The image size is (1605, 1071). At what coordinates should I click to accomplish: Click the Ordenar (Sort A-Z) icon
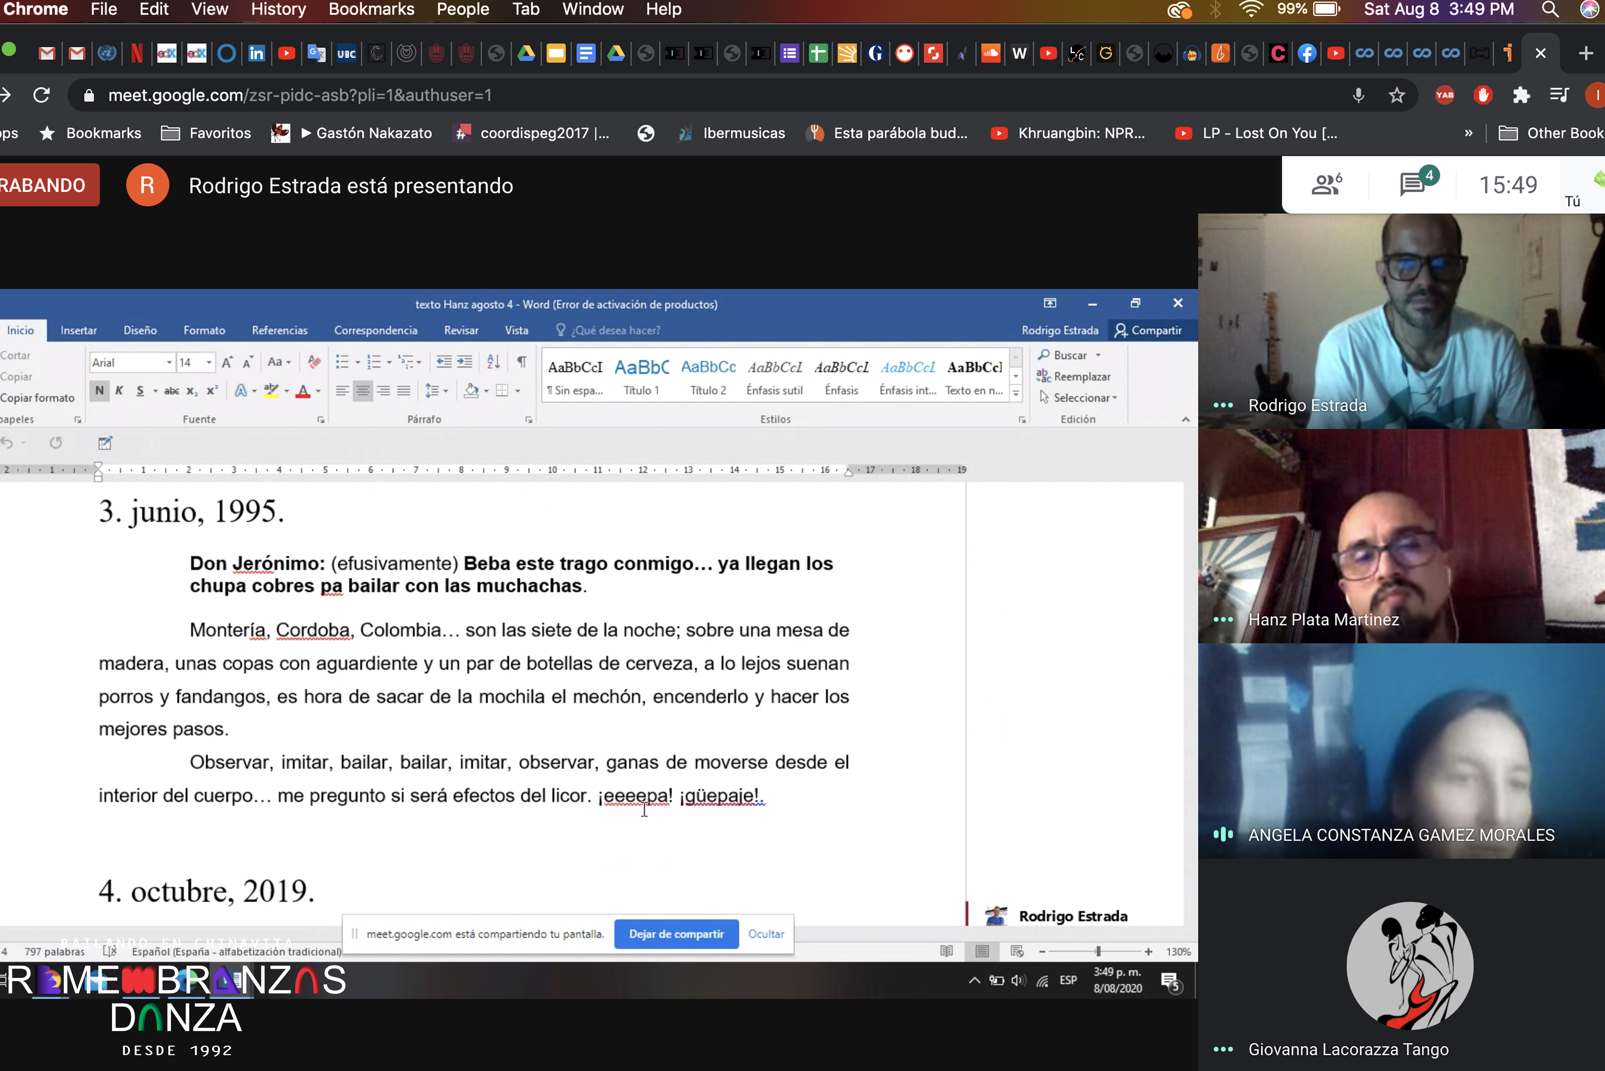point(493,361)
